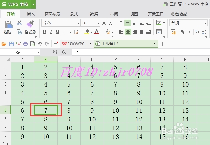Align text to bottom
Image resolution: width=210 pixels, height=145 pixels.
(134, 23)
